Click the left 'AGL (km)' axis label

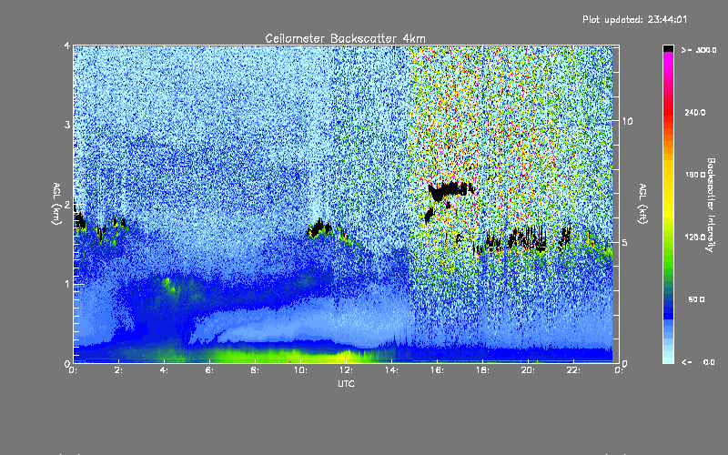56,203
